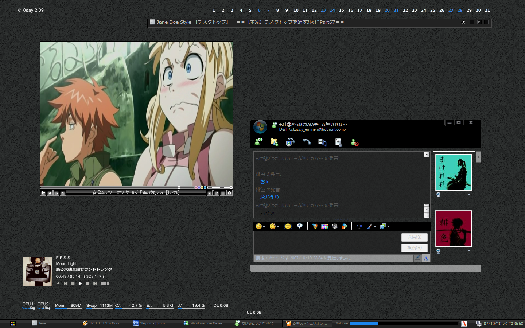Viewport: 525px width, 328px height.
Task: Open the Windows Live Messenger taskbar item
Action: point(206,323)
